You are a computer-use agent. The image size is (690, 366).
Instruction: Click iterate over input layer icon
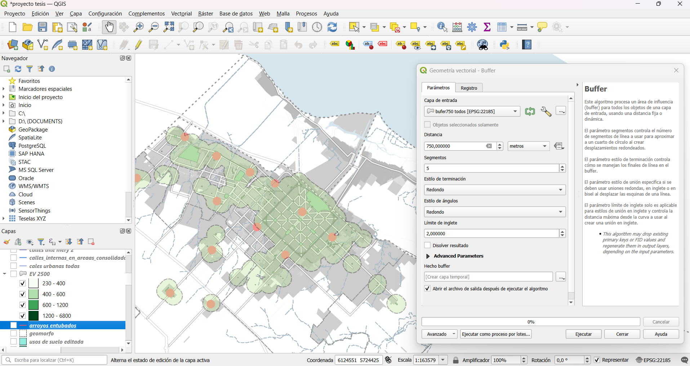(x=530, y=111)
